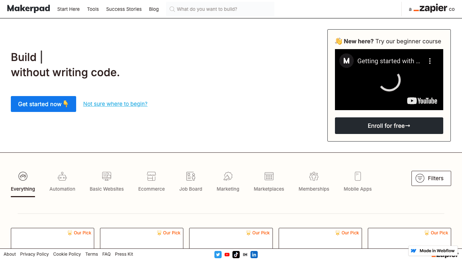Open the TikTok icon in footer
Image resolution: width=462 pixels, height=260 pixels.
[236, 255]
